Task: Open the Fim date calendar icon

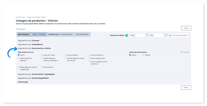Action: click(166, 35)
